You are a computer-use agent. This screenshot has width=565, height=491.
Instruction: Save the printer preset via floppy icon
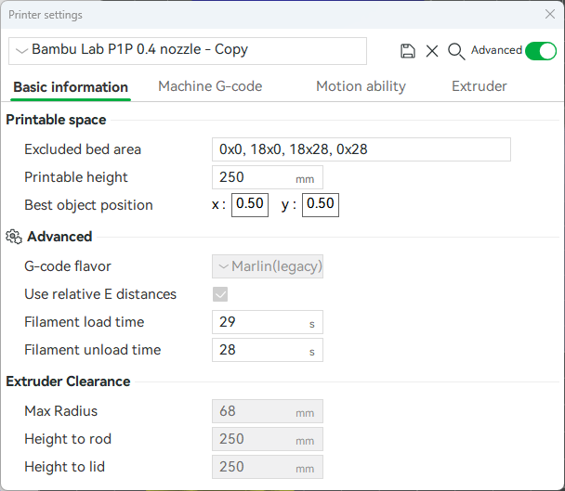[x=408, y=51]
